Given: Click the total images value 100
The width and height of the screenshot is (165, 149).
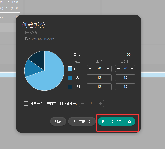Looking at the screenshot, I should (x=128, y=55).
